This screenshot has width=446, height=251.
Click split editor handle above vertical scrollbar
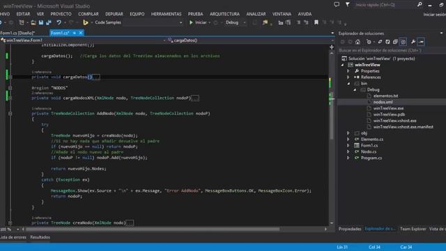[332, 47]
